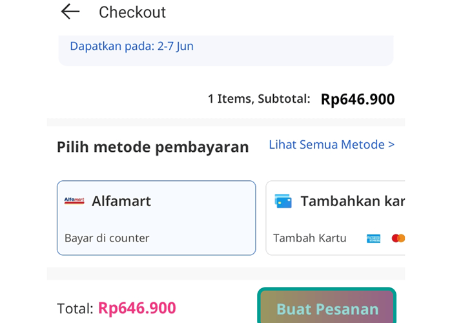Click the Alfamart logo icon
This screenshot has height=323, width=452.
click(x=74, y=201)
